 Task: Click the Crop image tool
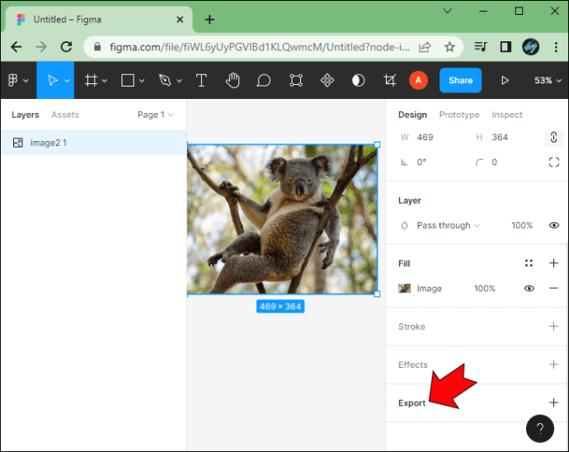coord(390,80)
